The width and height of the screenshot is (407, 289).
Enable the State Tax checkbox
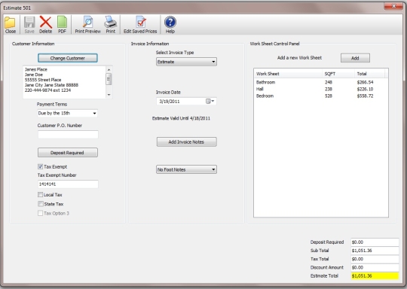coord(40,204)
